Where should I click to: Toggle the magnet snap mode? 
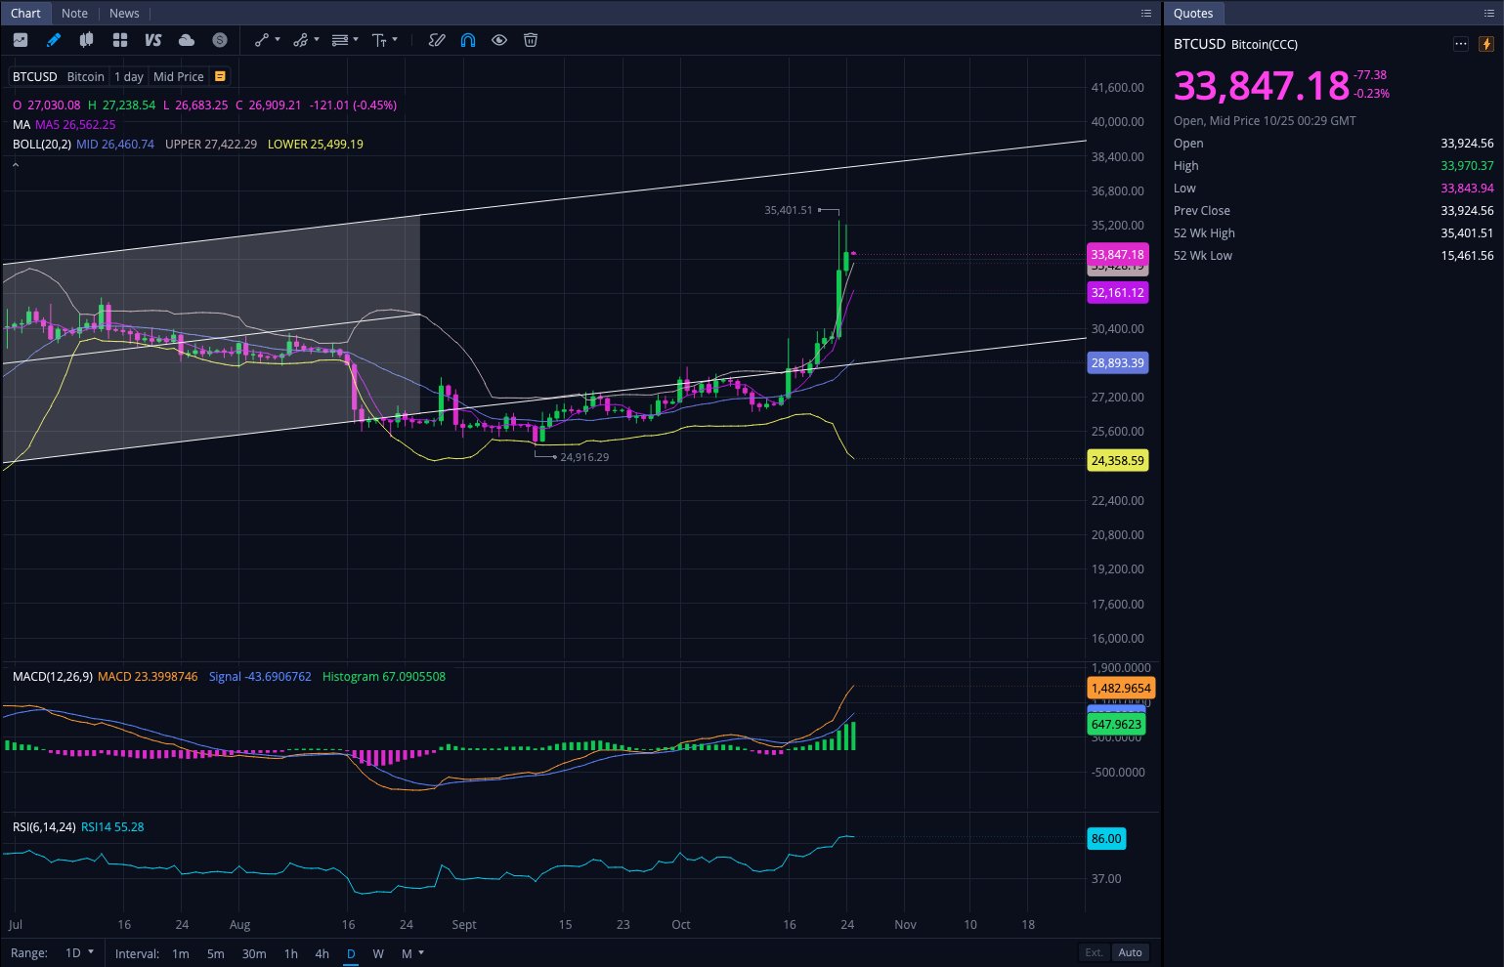468,40
